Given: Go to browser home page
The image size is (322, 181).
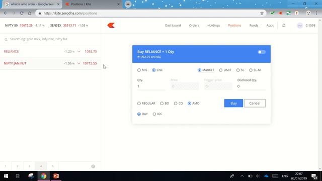Looking at the screenshot, I should pyautogui.click(x=30, y=13).
